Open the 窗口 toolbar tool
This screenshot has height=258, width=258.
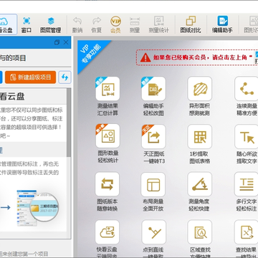27,24
